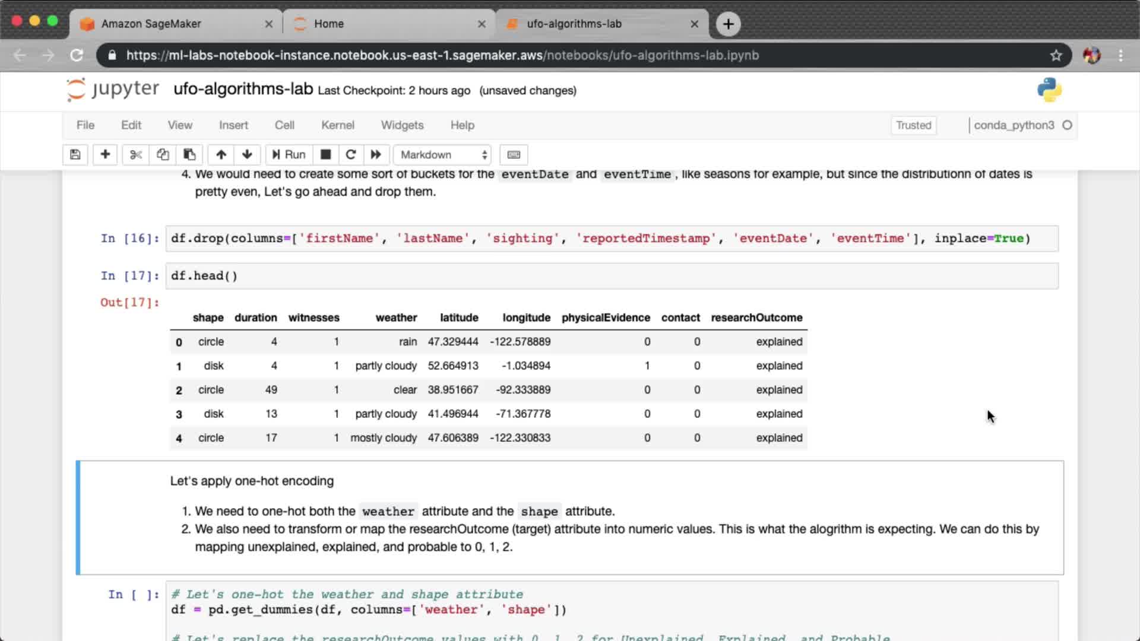Cut selected cells with scissors icon

click(136, 155)
